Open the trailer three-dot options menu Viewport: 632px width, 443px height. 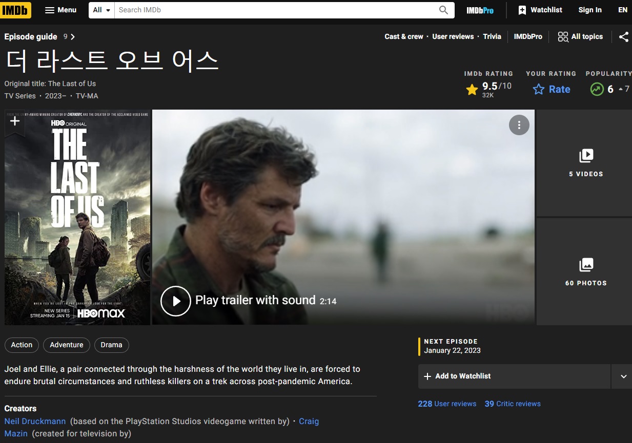[x=519, y=125]
